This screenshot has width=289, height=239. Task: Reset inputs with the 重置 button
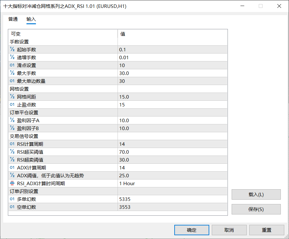click(267, 230)
